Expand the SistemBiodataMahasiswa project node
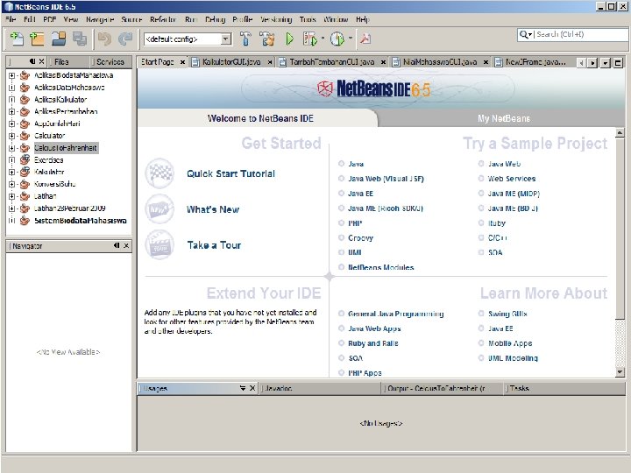Image resolution: width=631 pixels, height=473 pixels. 11,221
